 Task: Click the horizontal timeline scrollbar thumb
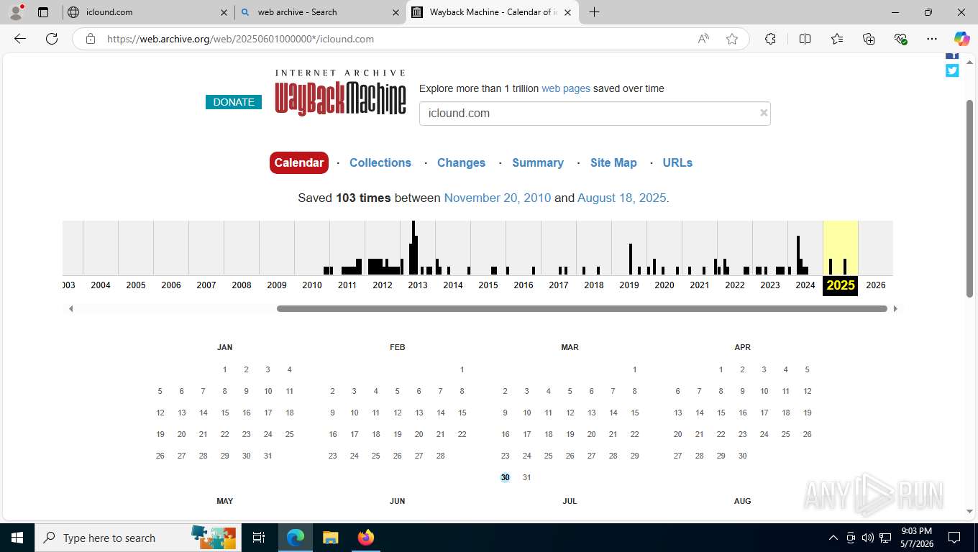582,308
